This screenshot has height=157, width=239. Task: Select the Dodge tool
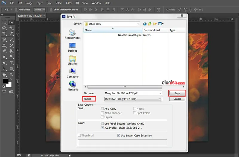tap(11, 57)
